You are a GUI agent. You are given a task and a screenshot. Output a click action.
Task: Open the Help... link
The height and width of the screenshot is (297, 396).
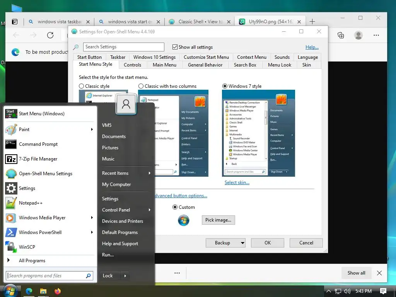(x=312, y=47)
